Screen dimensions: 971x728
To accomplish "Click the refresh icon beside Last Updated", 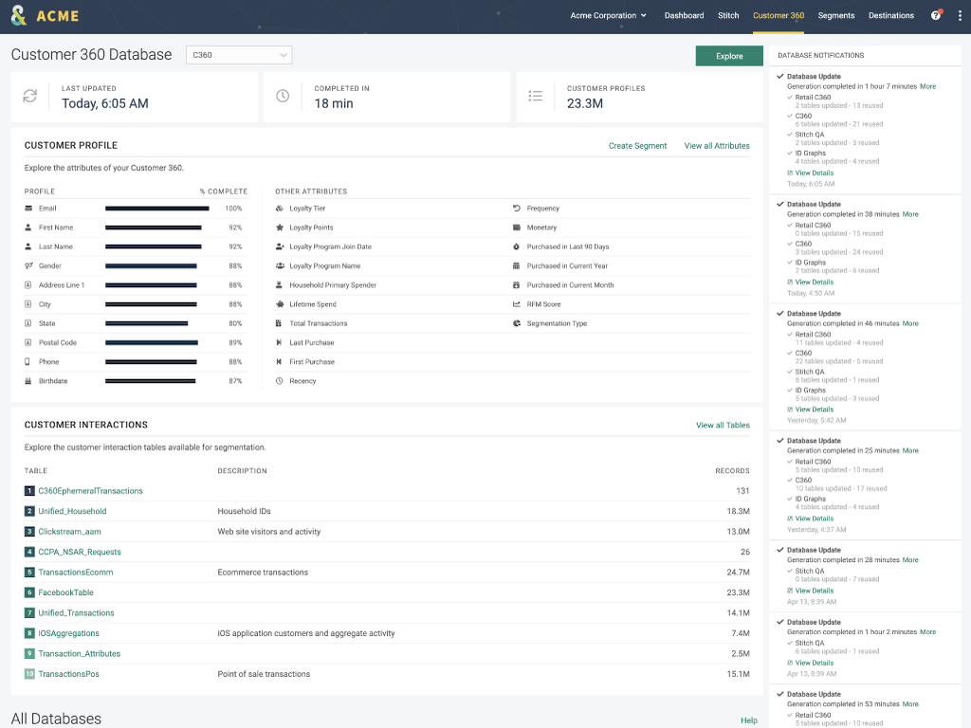I will [30, 96].
